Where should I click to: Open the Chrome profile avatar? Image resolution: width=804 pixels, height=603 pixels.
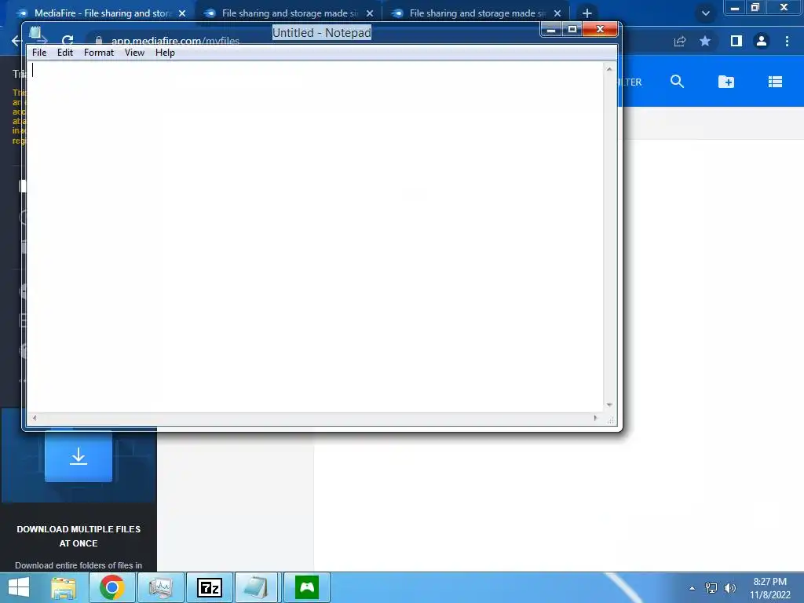762,41
